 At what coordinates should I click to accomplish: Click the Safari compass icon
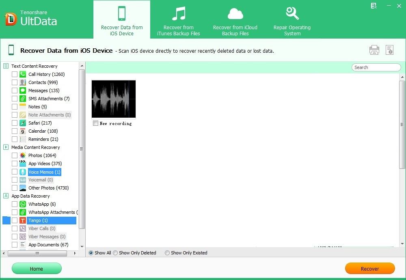pos(23,123)
